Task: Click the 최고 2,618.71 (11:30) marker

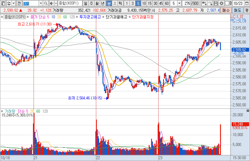Action: pyautogui.click(x=35, y=24)
